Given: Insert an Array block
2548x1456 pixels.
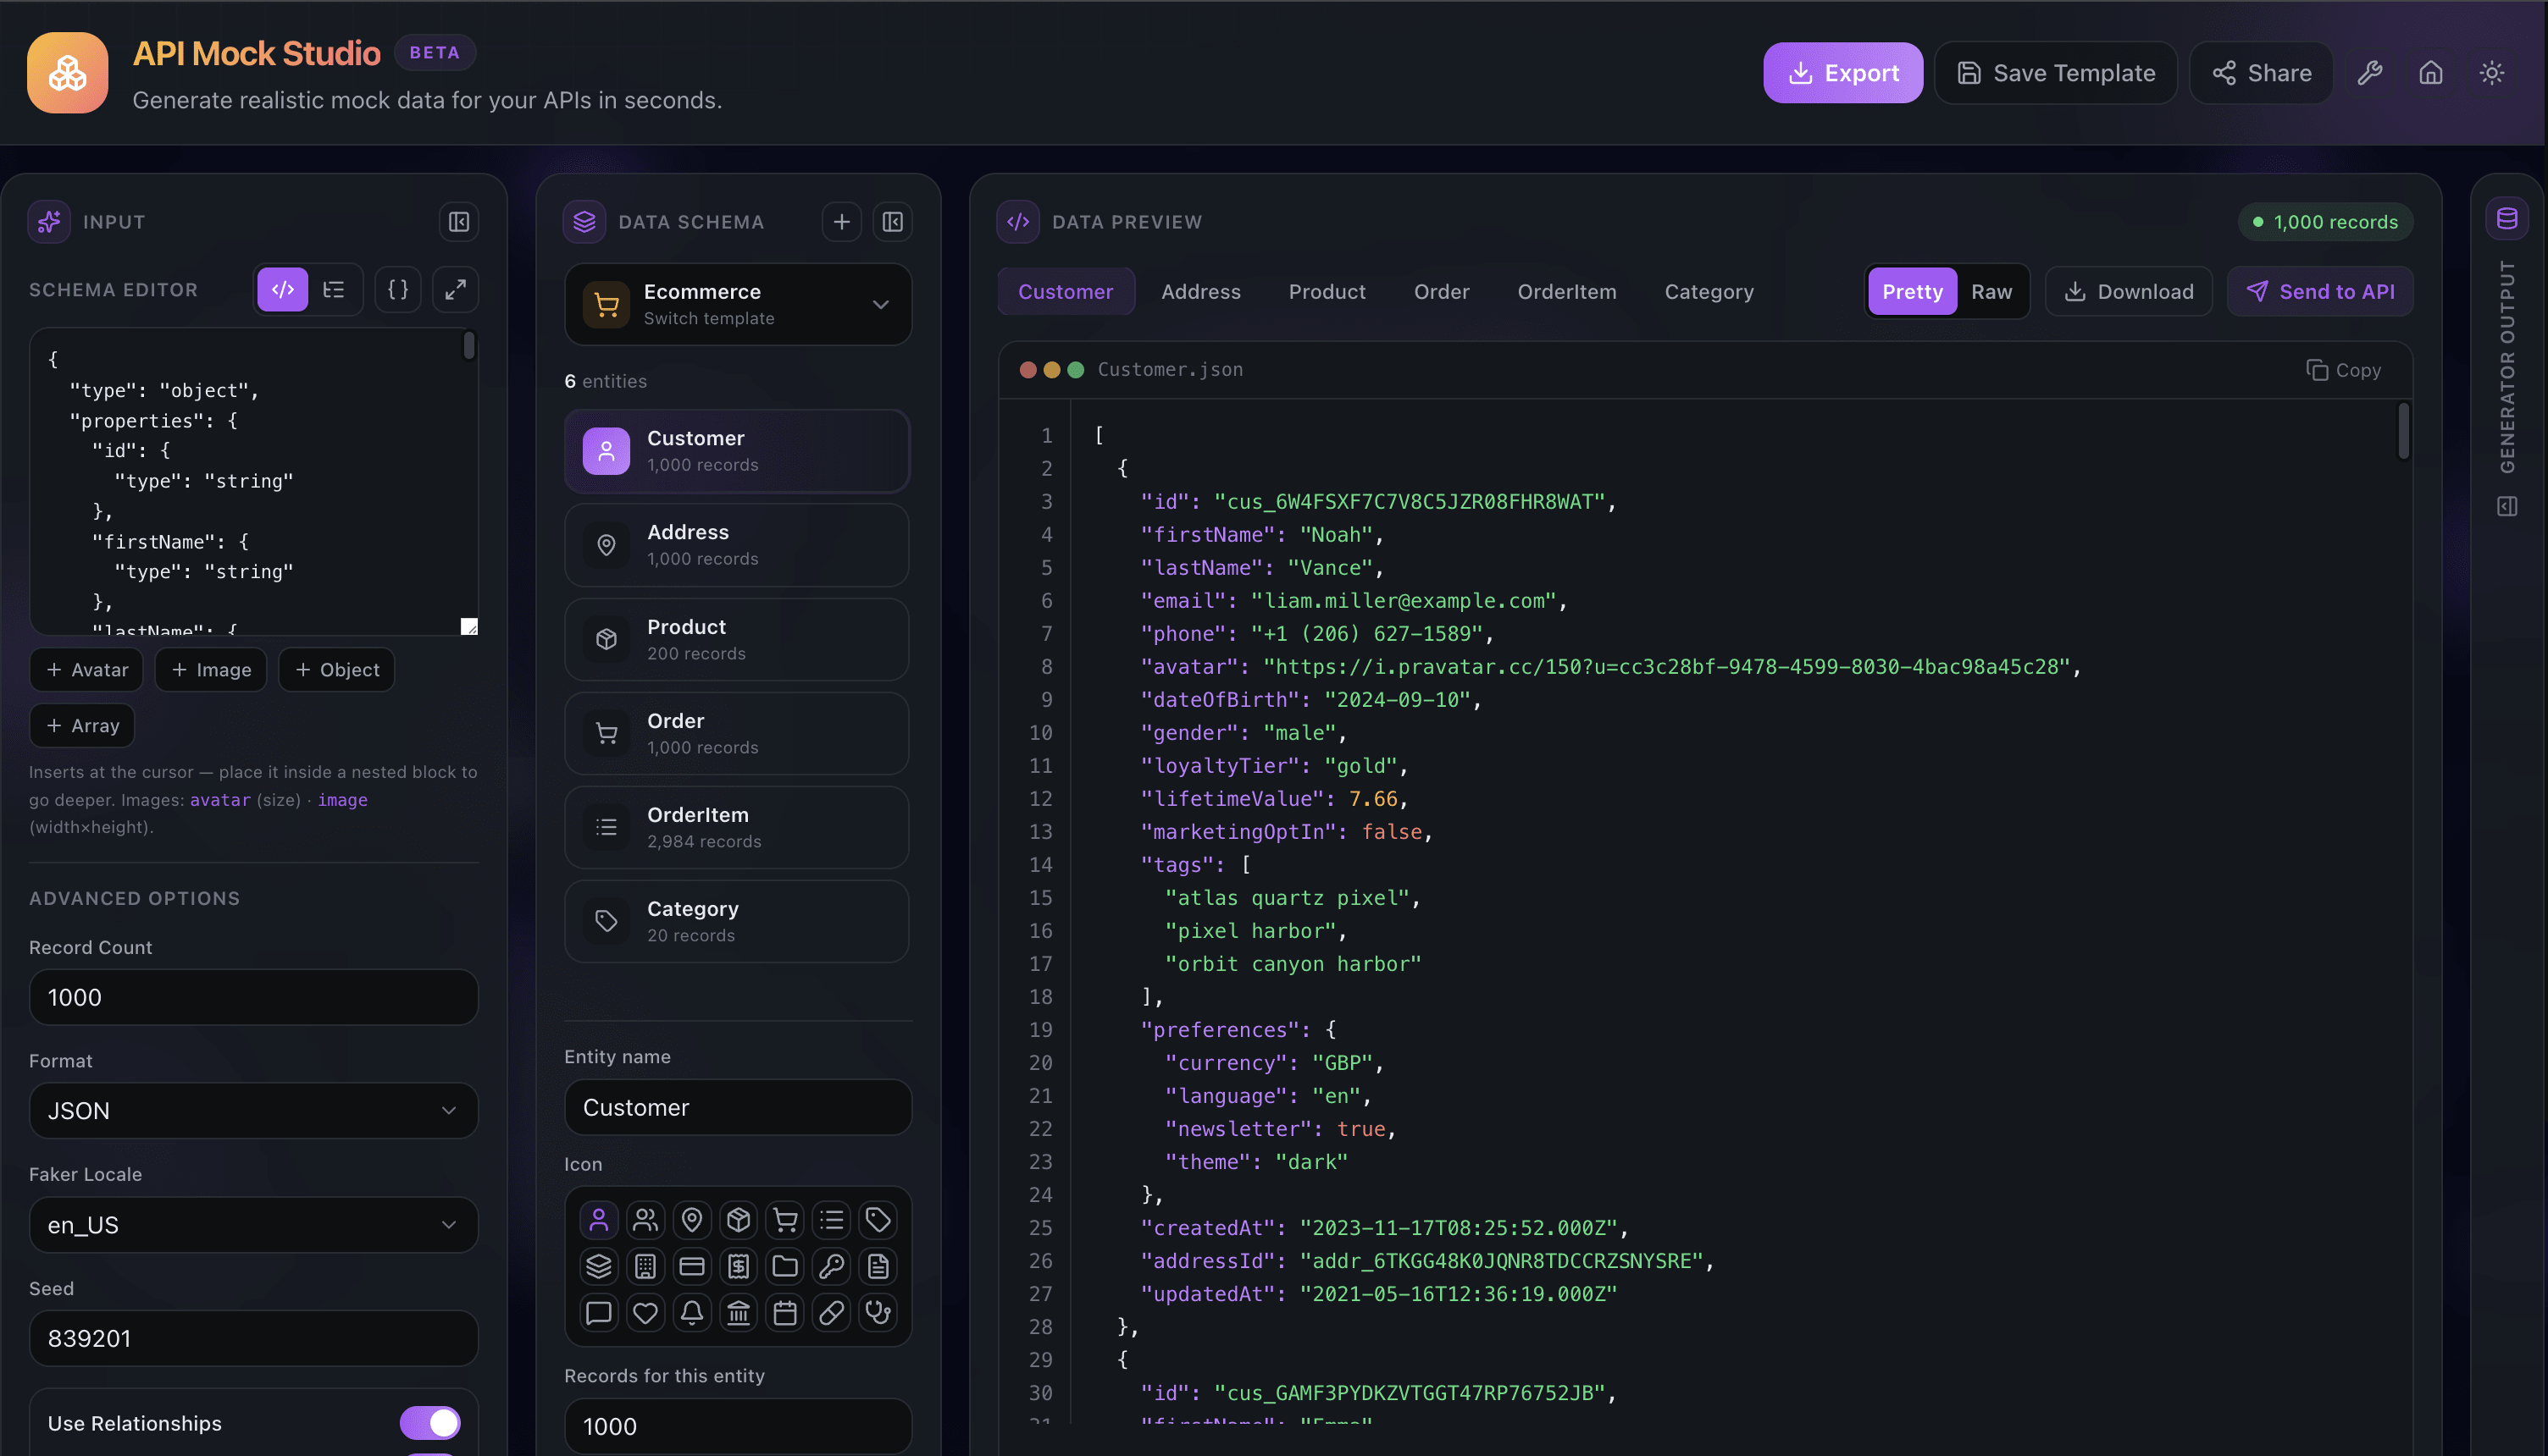Looking at the screenshot, I should coord(82,726).
